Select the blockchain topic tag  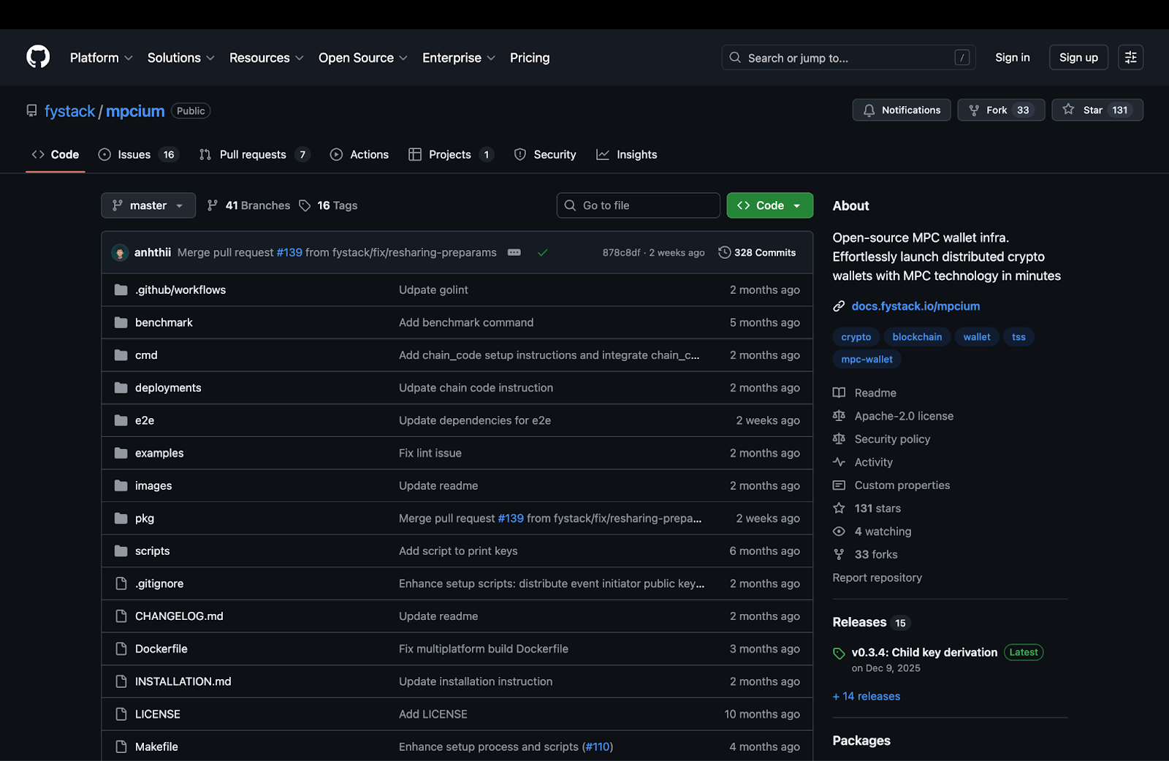[916, 336]
